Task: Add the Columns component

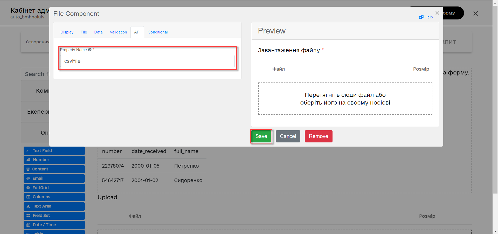Action: [x=54, y=197]
